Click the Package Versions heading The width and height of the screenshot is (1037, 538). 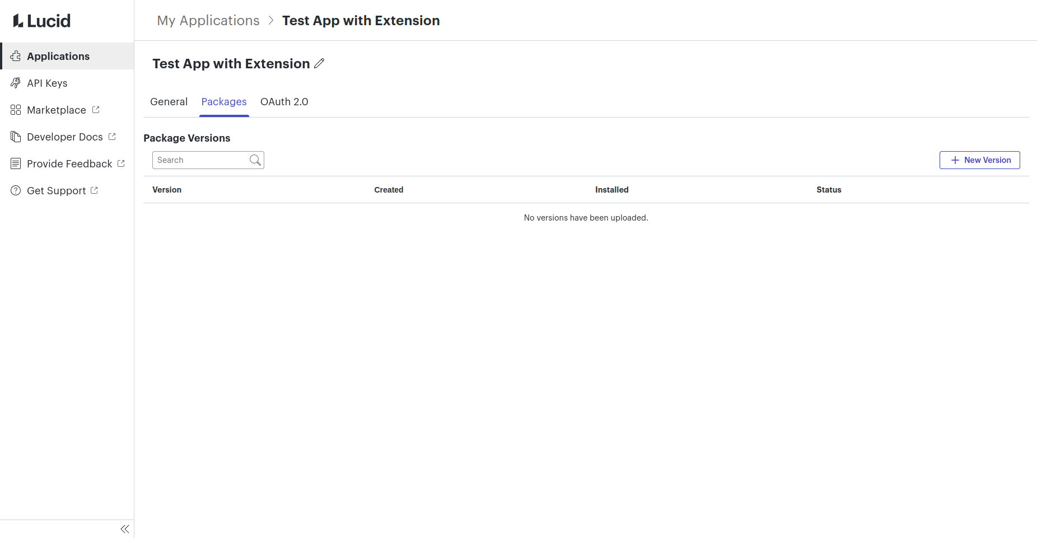[x=187, y=138]
